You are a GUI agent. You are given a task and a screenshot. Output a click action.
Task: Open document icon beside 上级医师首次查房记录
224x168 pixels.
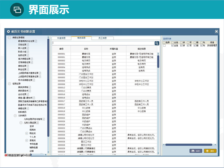40,73
